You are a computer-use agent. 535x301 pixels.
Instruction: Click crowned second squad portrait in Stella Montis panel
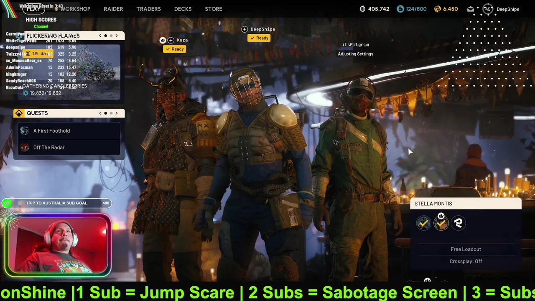(x=441, y=223)
